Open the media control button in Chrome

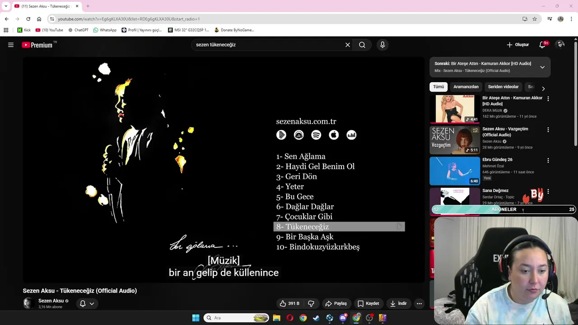(550, 19)
